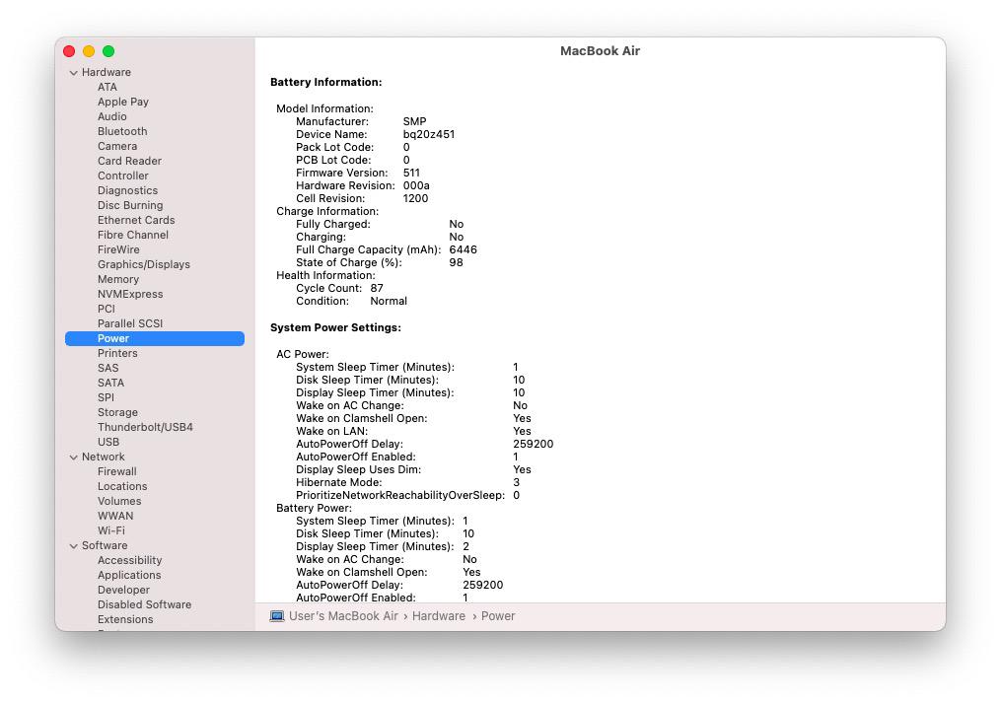Image resolution: width=1001 pixels, height=704 pixels.
Task: Click the MacBook Air icon in path bar
Action: [x=276, y=616]
